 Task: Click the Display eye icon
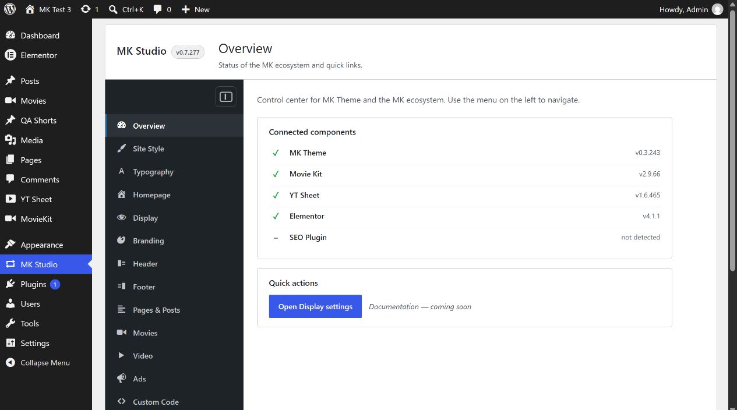121,218
